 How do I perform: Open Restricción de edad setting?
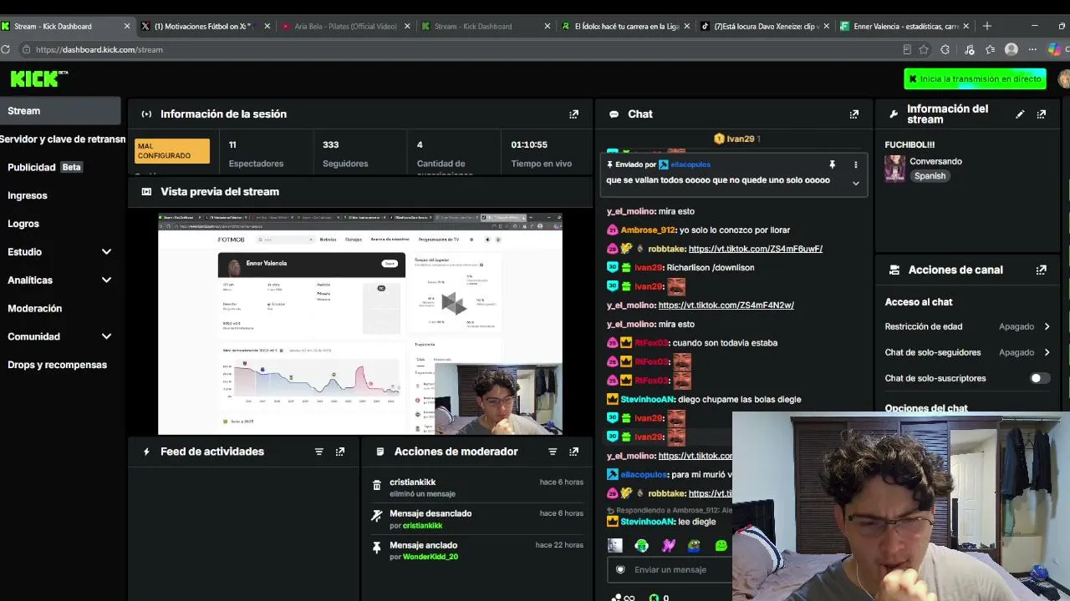pyautogui.click(x=967, y=326)
